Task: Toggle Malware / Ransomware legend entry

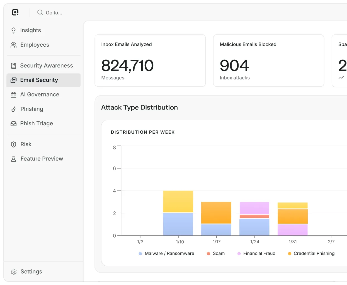Action: [166, 253]
